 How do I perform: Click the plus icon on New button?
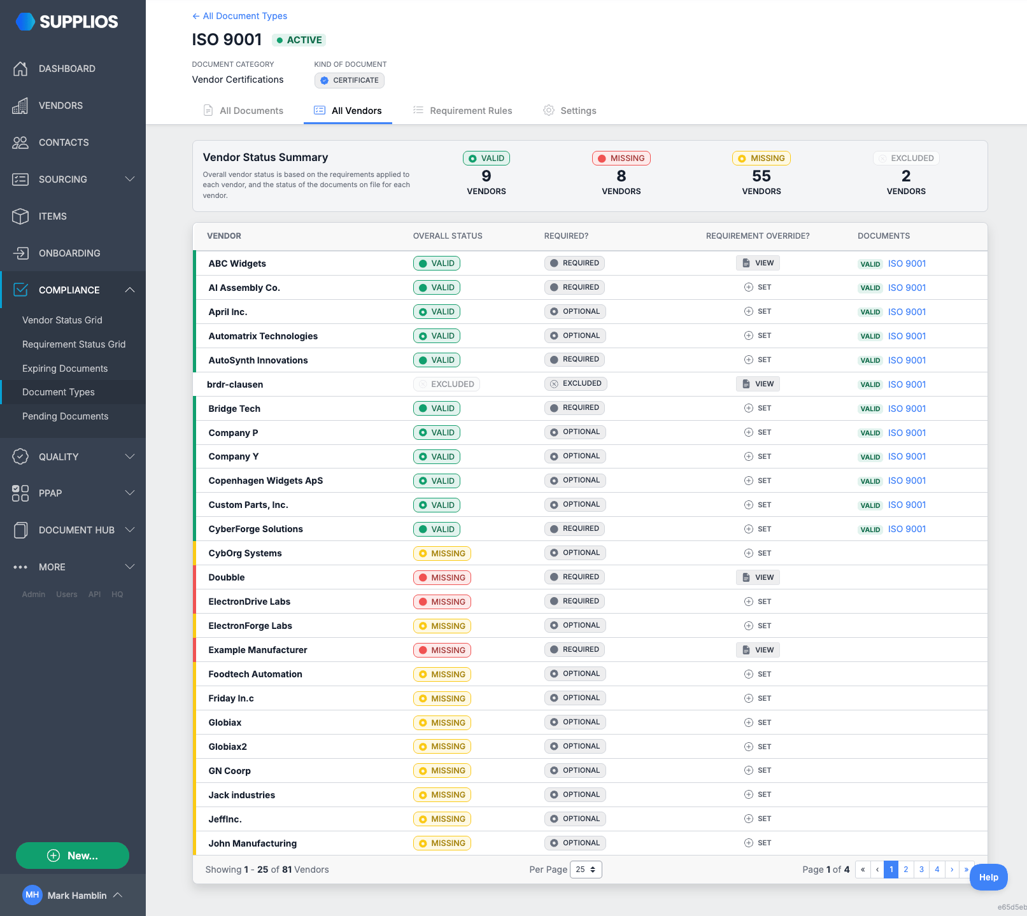pos(53,856)
